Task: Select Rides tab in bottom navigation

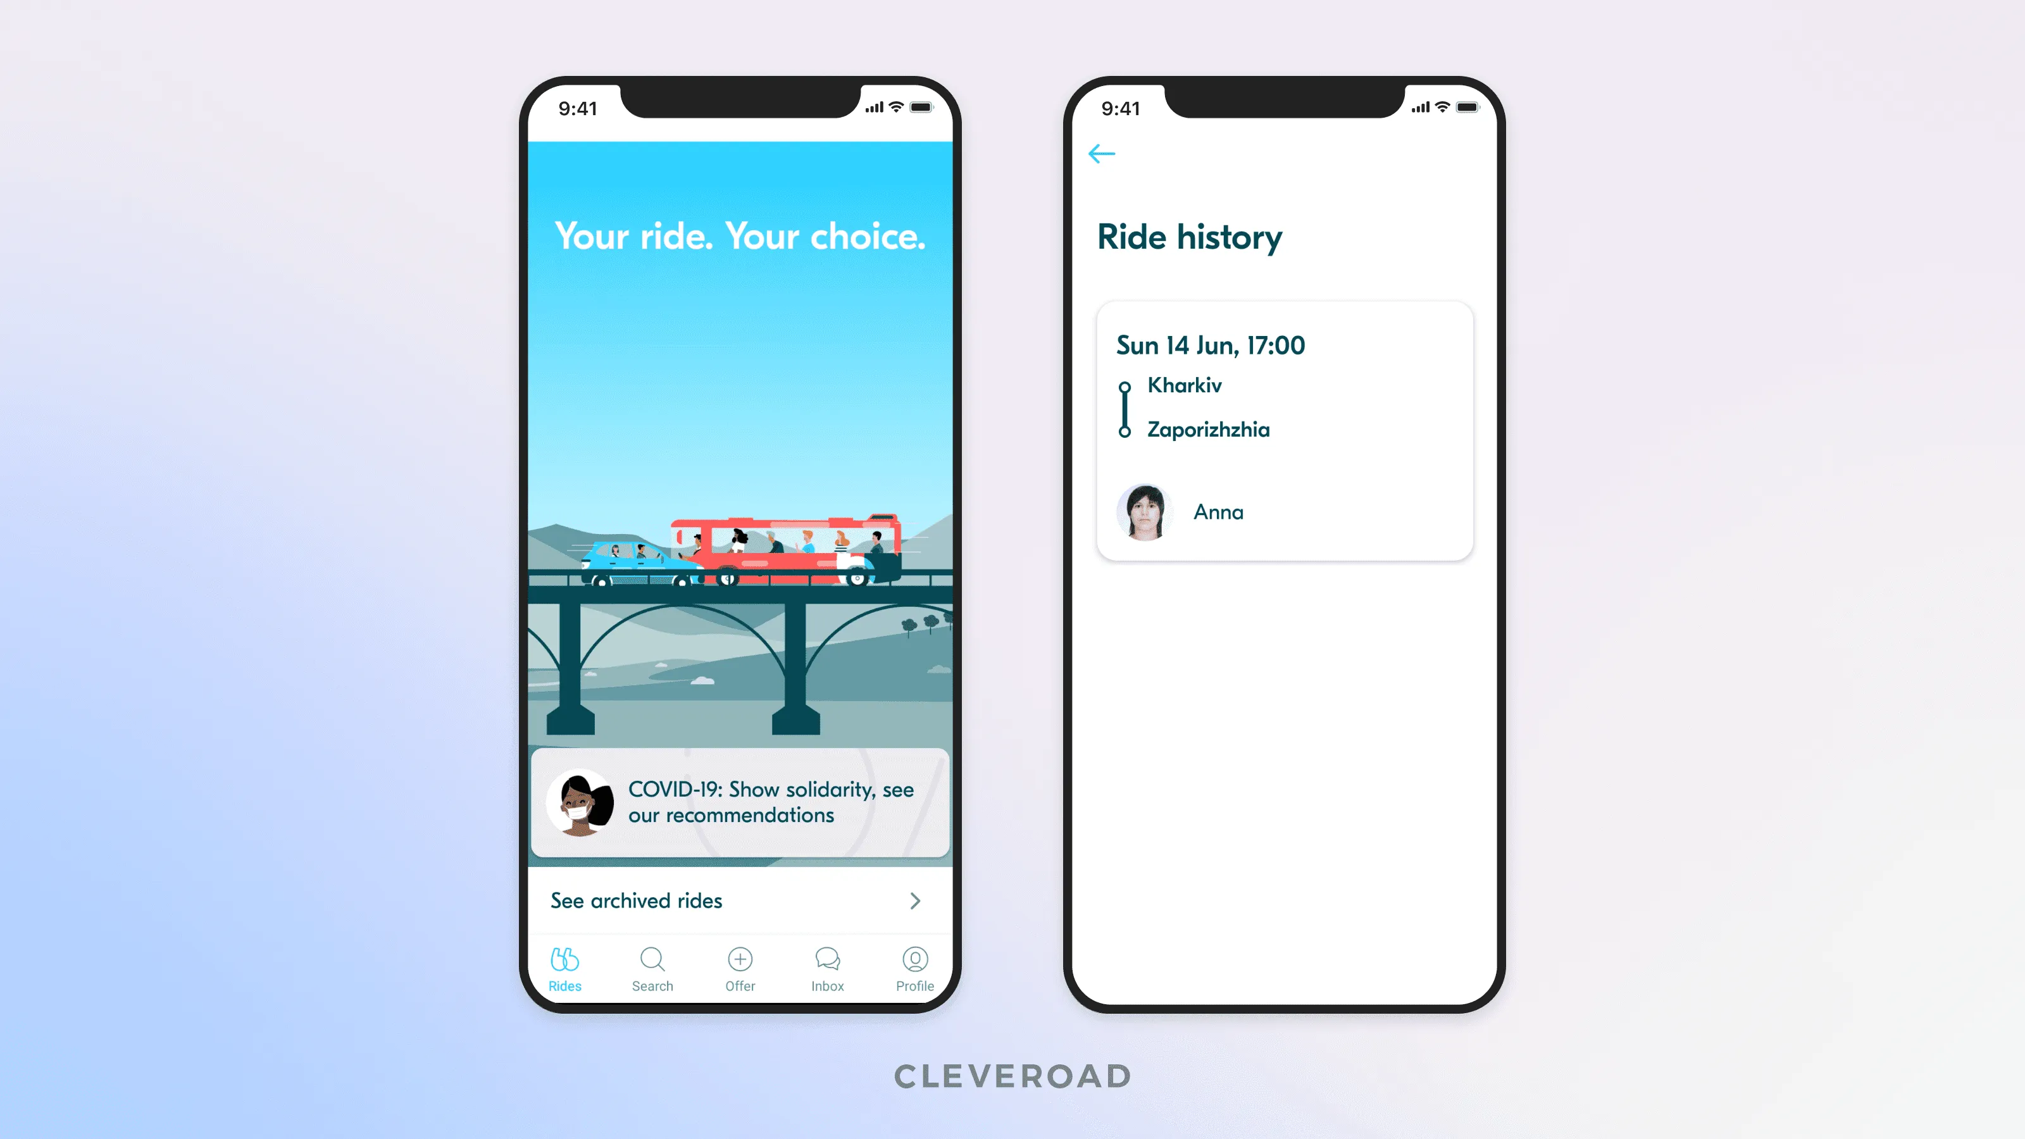Action: click(564, 968)
